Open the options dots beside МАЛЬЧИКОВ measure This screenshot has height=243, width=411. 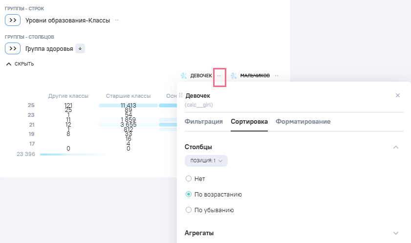coord(277,76)
